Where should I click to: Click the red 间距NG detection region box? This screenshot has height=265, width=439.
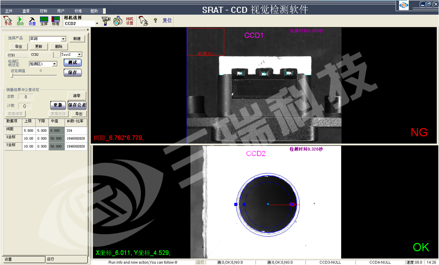206,42
